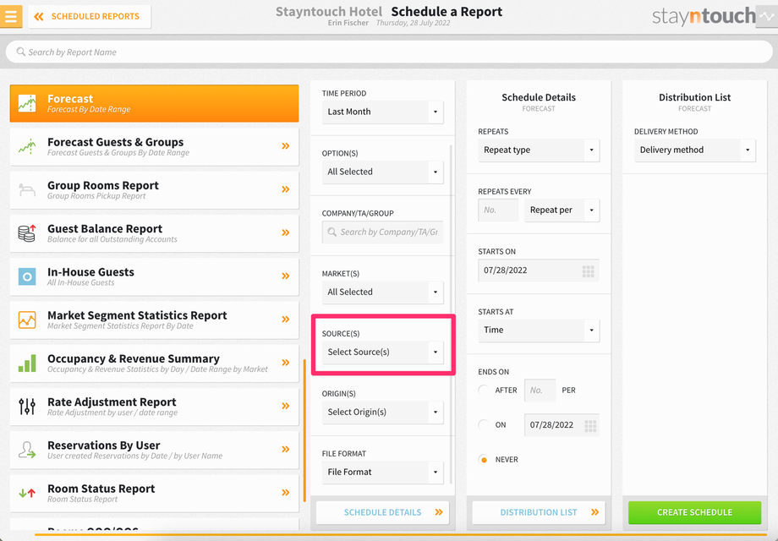778x541 pixels.
Task: Click the Repeats Every number field
Action: [498, 210]
